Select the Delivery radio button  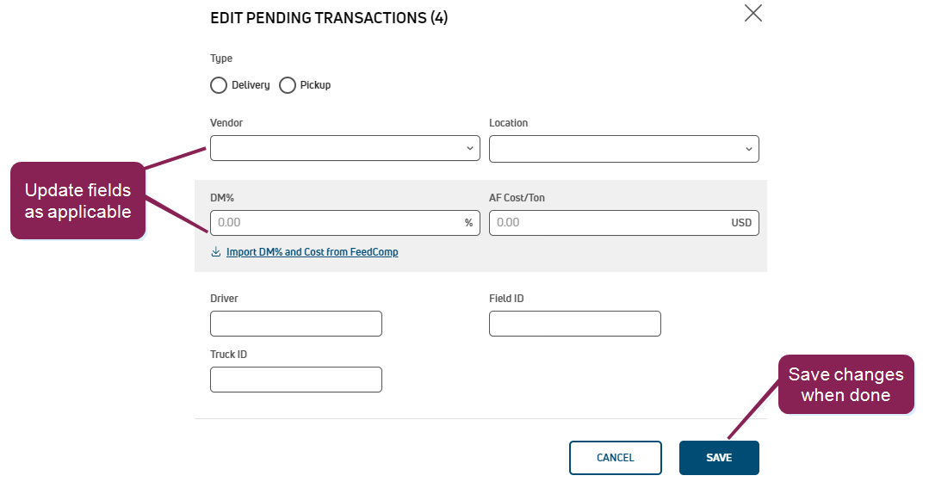point(219,85)
